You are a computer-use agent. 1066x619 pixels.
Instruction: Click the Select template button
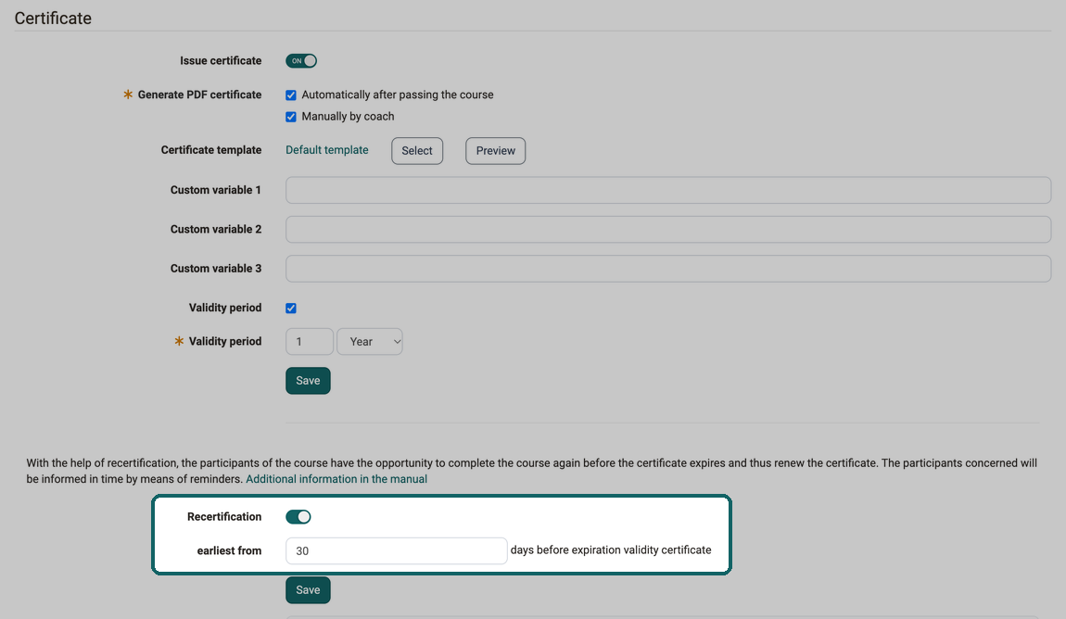point(417,151)
